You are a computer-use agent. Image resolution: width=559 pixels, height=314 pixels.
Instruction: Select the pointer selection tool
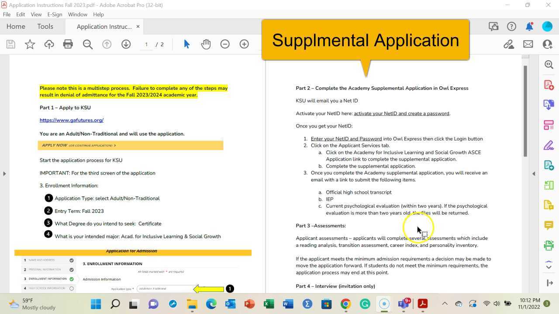click(x=186, y=44)
